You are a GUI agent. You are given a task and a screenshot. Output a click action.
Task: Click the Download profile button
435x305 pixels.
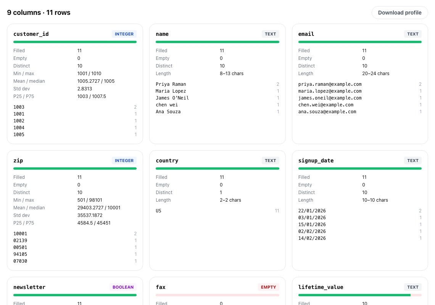point(400,13)
